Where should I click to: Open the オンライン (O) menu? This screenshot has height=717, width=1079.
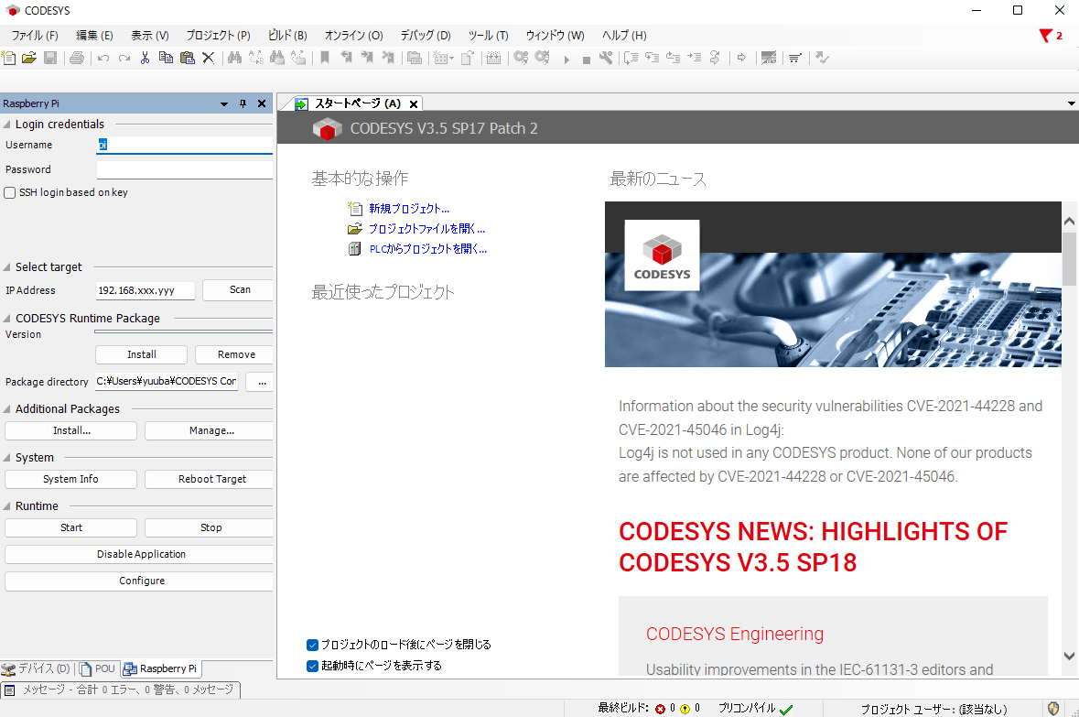pyautogui.click(x=353, y=36)
